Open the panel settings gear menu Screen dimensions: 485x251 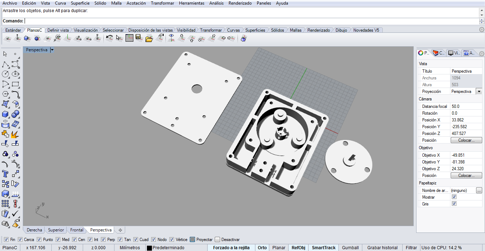coord(481,53)
